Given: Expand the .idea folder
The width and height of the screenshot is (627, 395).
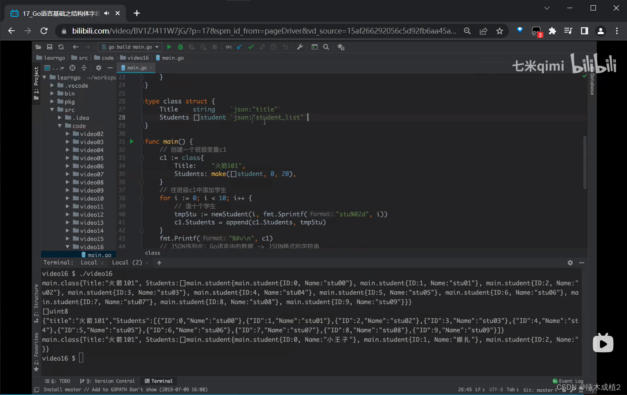Looking at the screenshot, I should 60,118.
